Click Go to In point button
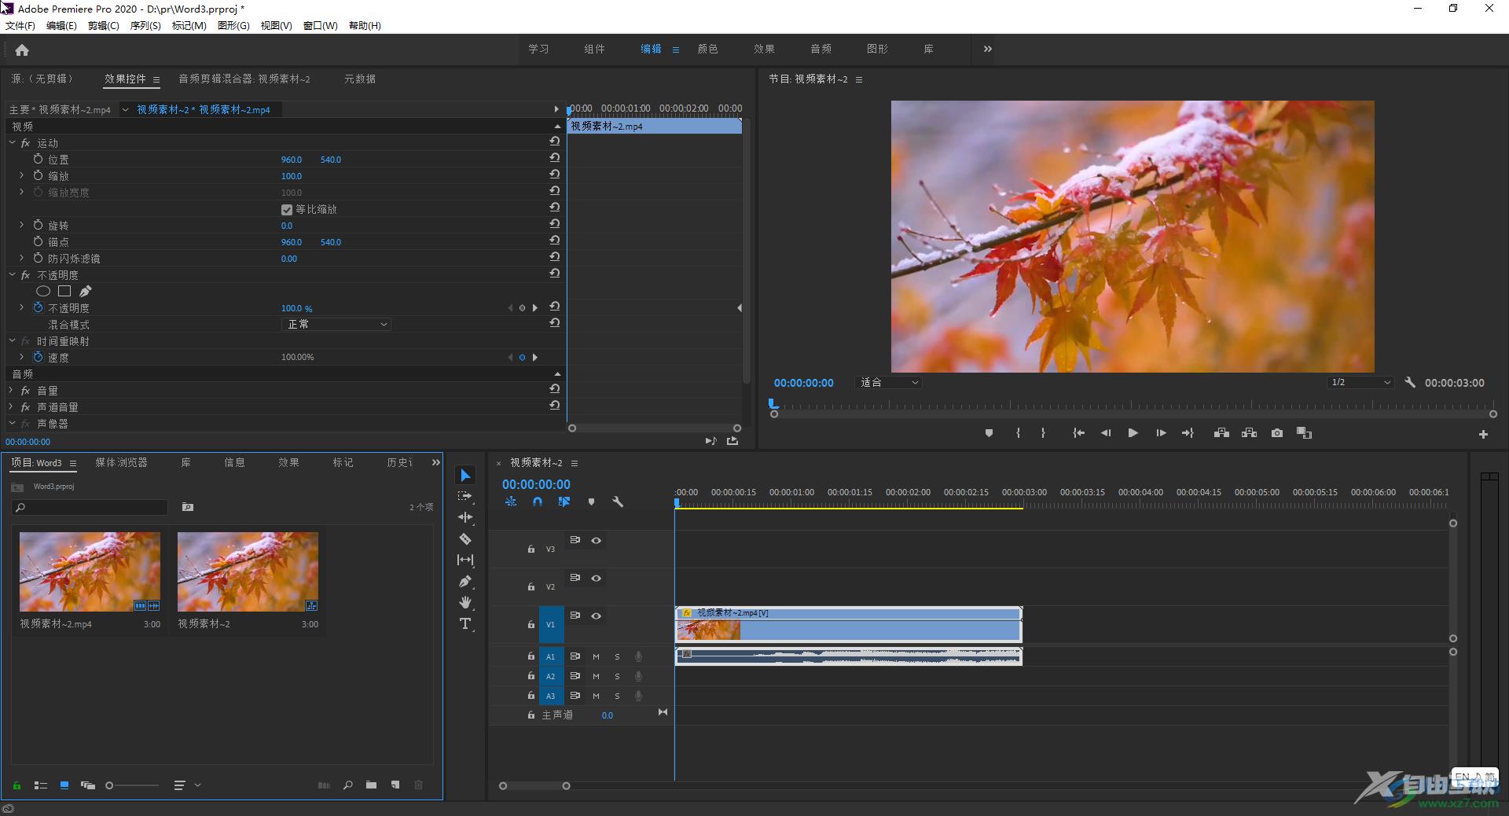The image size is (1509, 816). click(x=1079, y=433)
